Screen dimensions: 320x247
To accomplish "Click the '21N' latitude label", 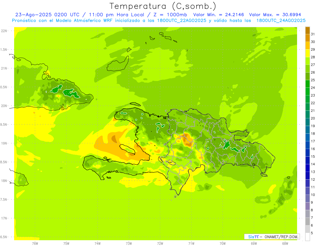I will 4,68.
